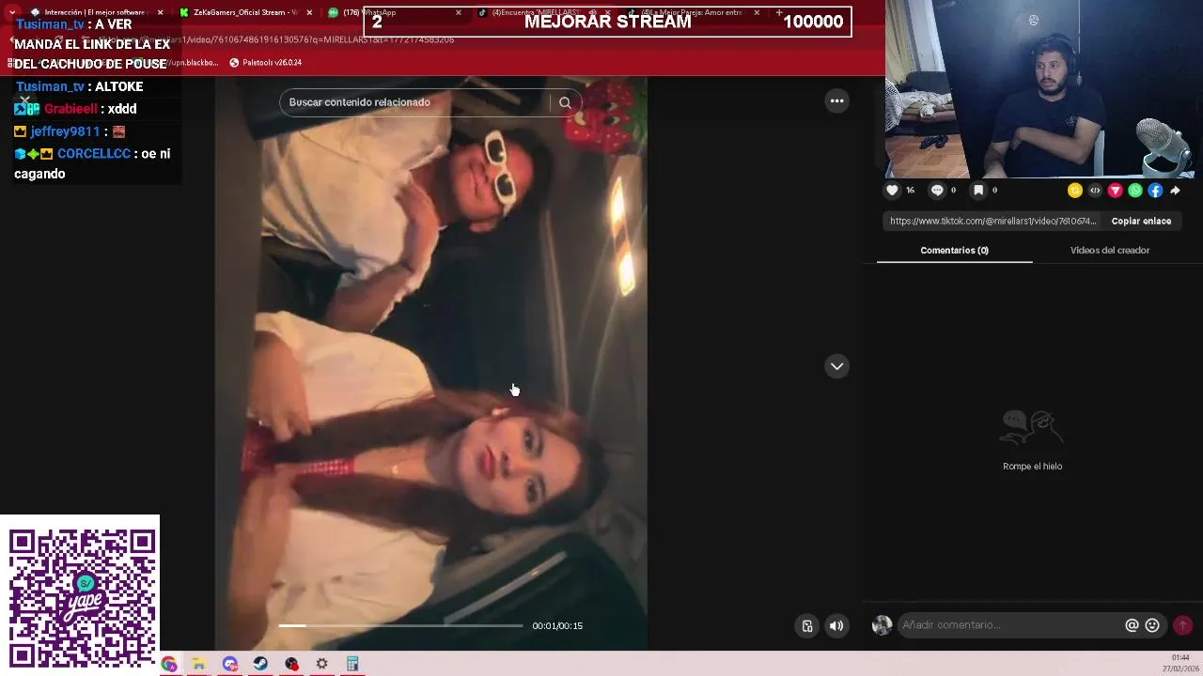The width and height of the screenshot is (1203, 676).
Task: Open the red-dot recording app in taskbar
Action: coord(291,664)
